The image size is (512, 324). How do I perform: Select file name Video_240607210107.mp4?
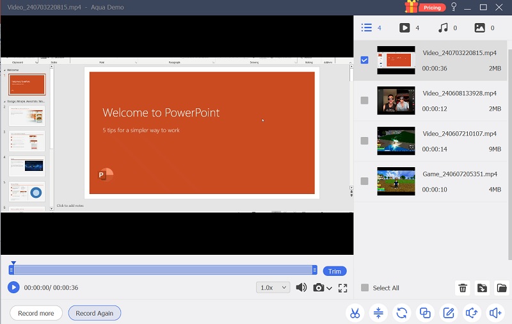(460, 134)
